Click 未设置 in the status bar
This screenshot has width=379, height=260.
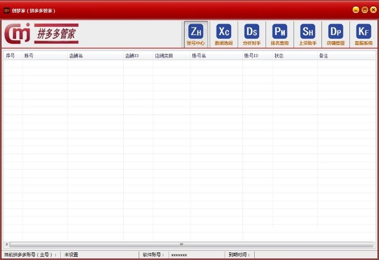pos(71,255)
